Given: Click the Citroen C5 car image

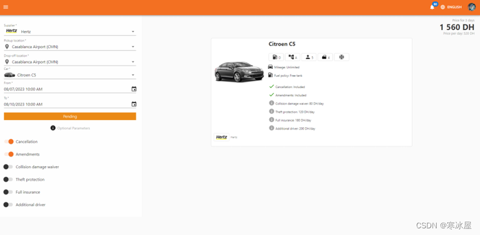Looking at the screenshot, I should point(239,72).
